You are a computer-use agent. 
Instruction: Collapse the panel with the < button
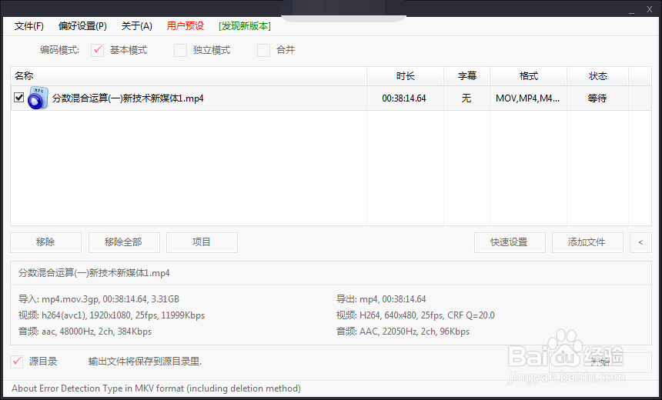pos(640,242)
